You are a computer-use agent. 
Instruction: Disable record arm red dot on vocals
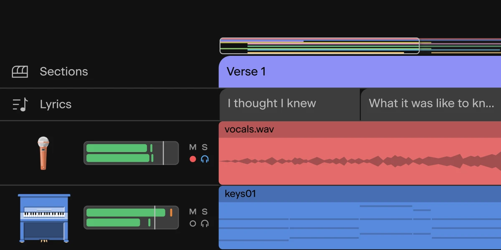(192, 159)
